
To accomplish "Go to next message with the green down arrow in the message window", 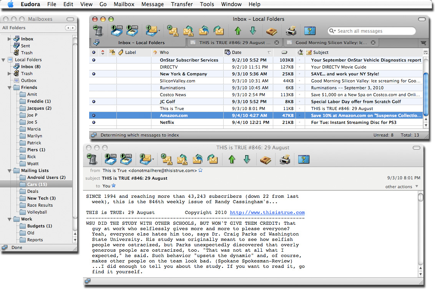I will pos(247,159).
